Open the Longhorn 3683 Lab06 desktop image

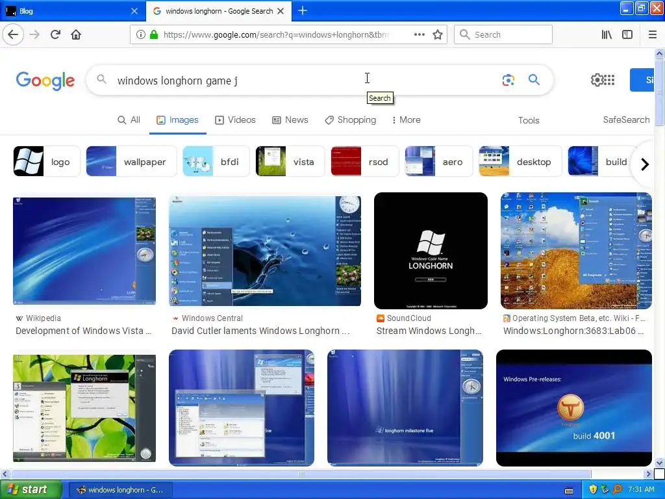(577, 251)
